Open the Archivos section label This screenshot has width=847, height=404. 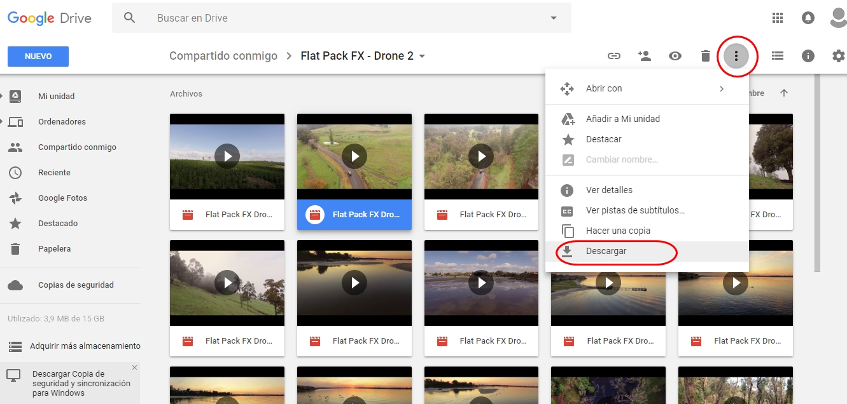point(186,93)
